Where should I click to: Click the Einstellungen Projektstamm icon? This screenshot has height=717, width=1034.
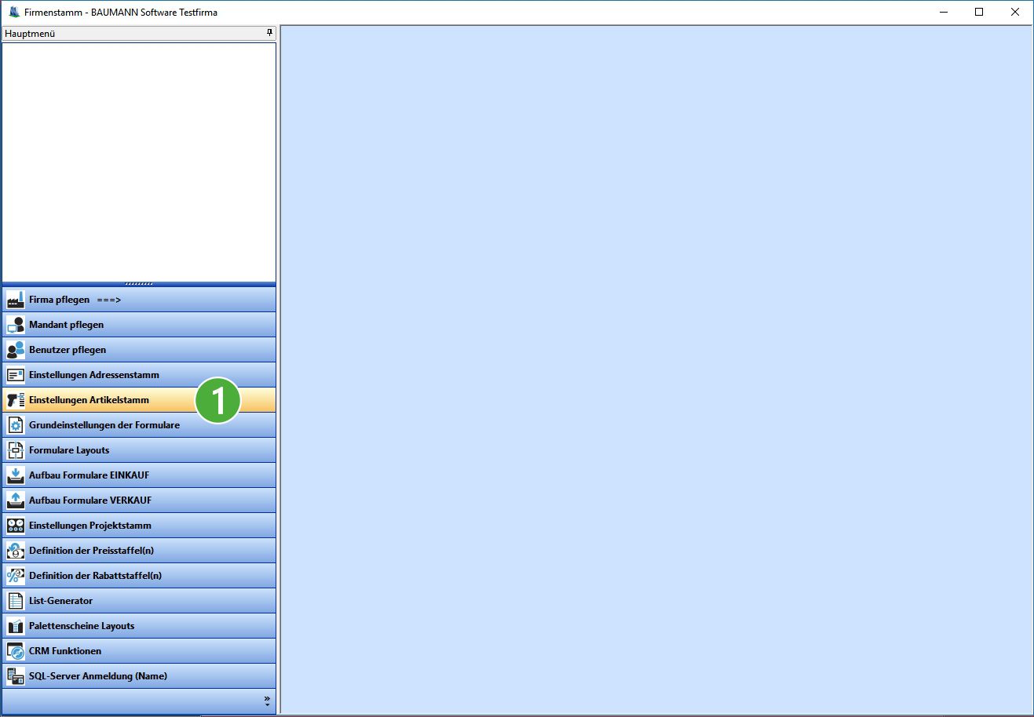pyautogui.click(x=16, y=526)
